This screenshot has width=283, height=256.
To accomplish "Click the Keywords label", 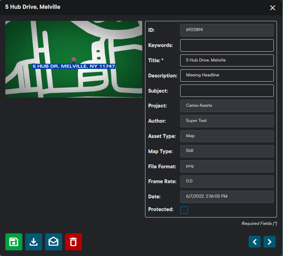I will coord(160,45).
